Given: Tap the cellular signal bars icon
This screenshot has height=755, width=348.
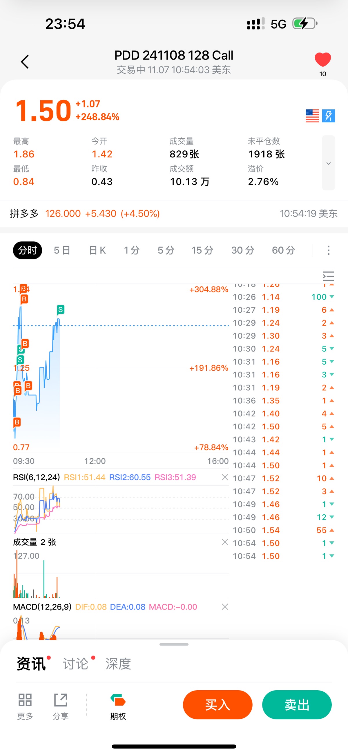Looking at the screenshot, I should [x=256, y=24].
